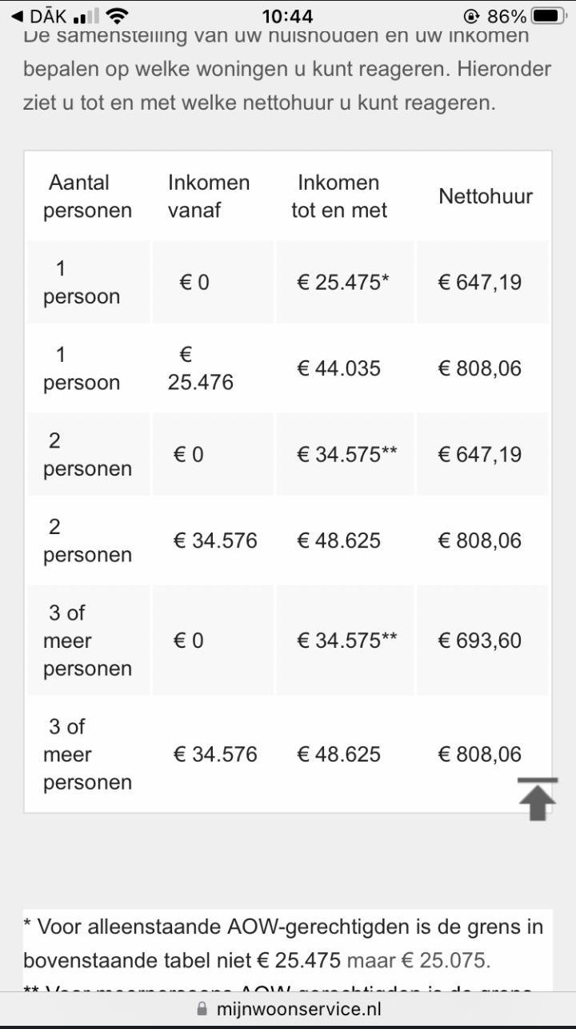Open the mijnwoonservice.nl address bar
576x1029 pixels.
288,1009
